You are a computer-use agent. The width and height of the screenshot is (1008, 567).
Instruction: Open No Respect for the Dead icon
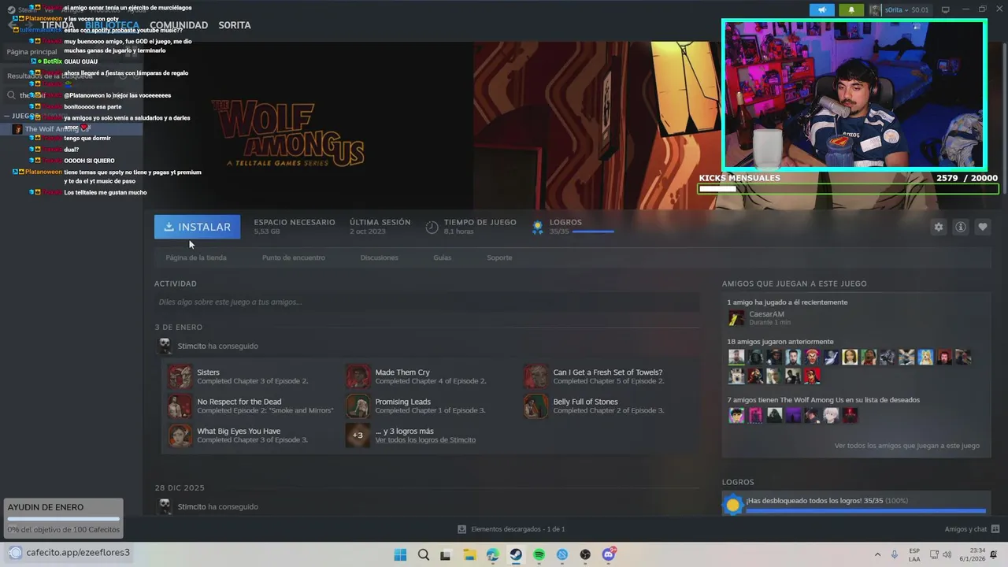pyautogui.click(x=180, y=406)
